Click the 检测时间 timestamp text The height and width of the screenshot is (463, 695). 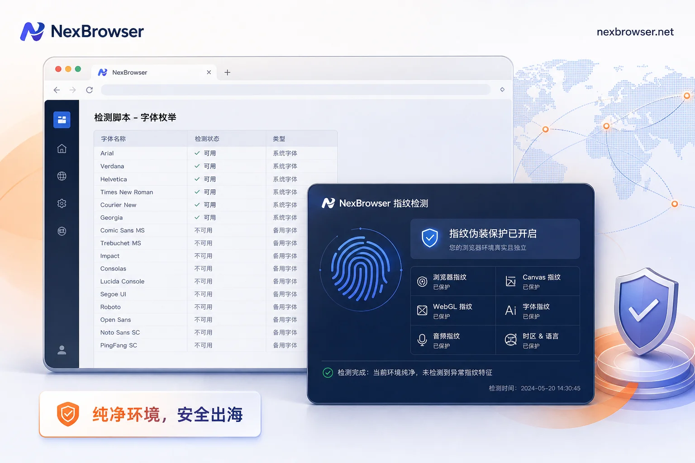pos(535,388)
